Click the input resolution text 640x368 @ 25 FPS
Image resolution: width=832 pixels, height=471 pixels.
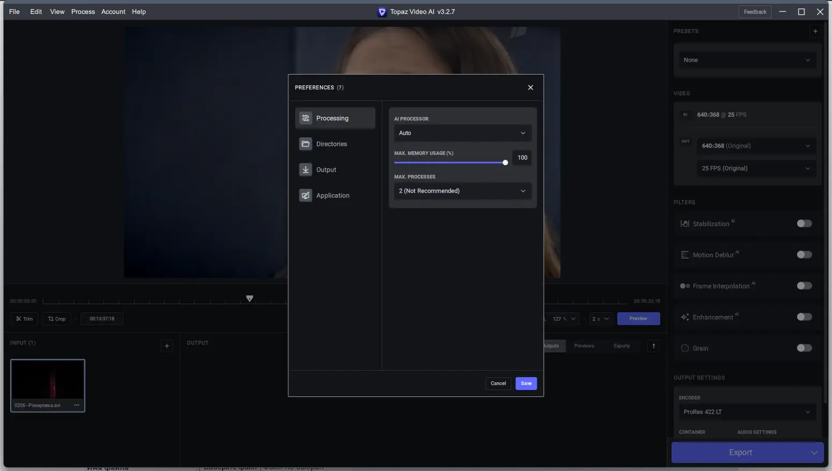[x=721, y=115]
